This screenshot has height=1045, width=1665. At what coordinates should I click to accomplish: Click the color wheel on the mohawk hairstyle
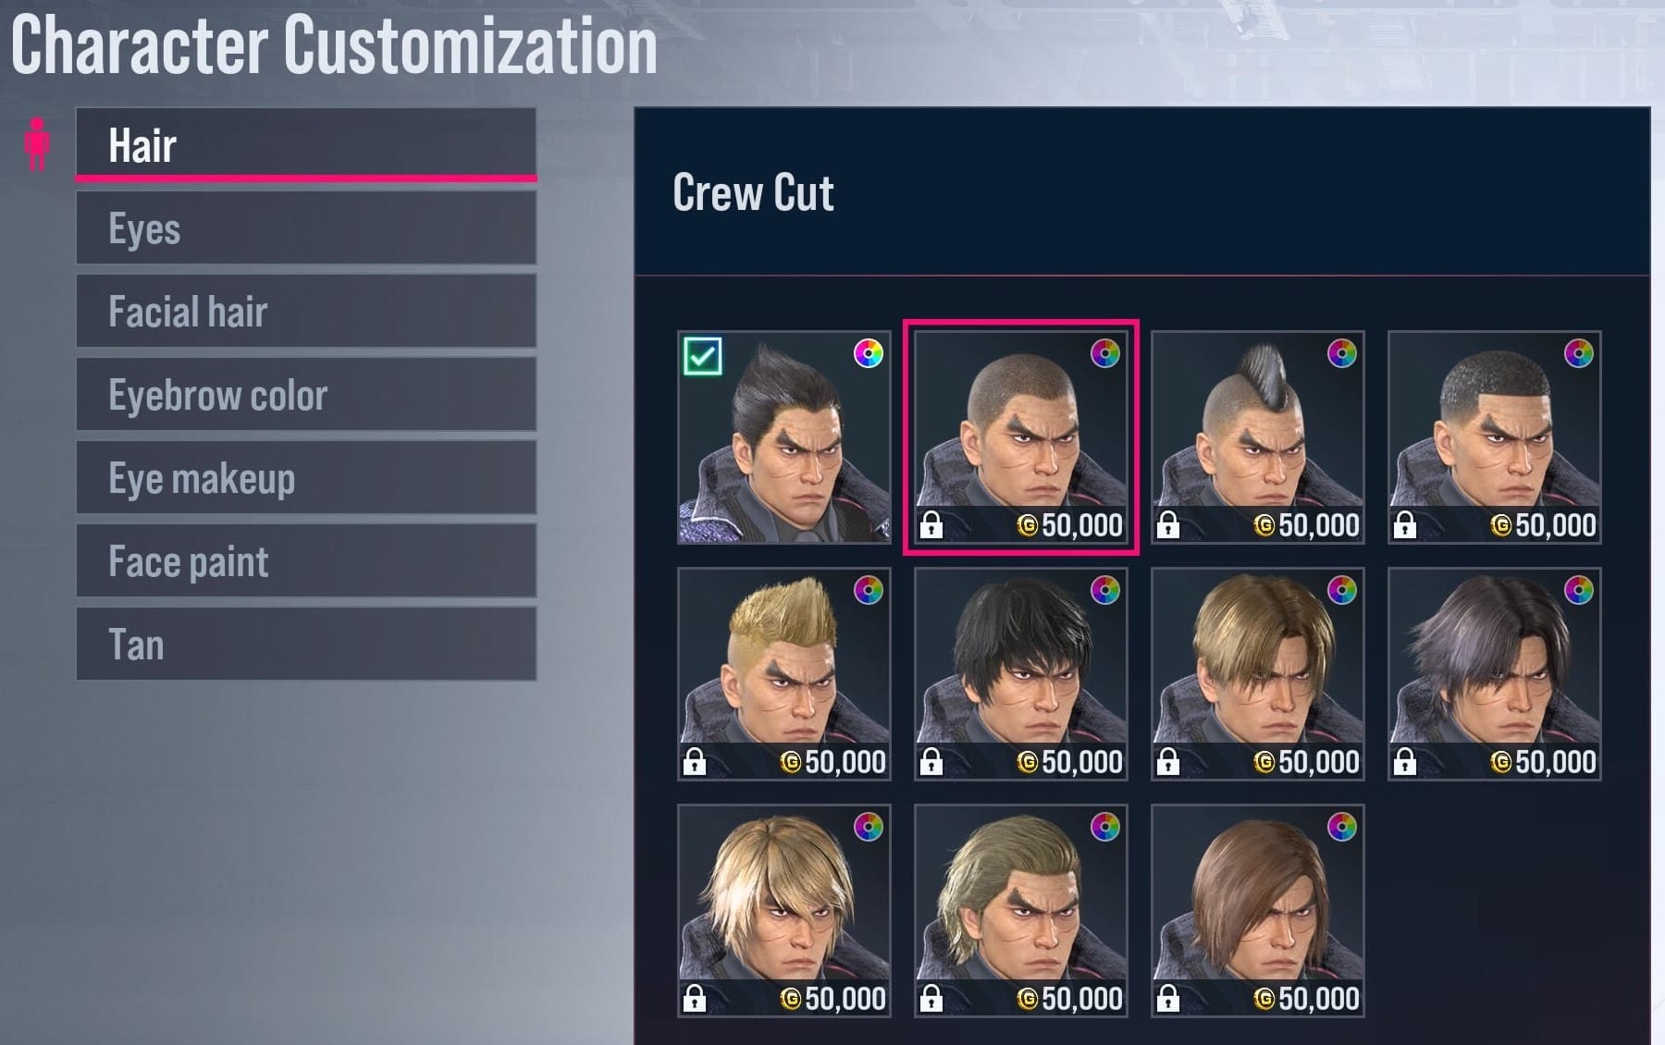[x=1341, y=353]
